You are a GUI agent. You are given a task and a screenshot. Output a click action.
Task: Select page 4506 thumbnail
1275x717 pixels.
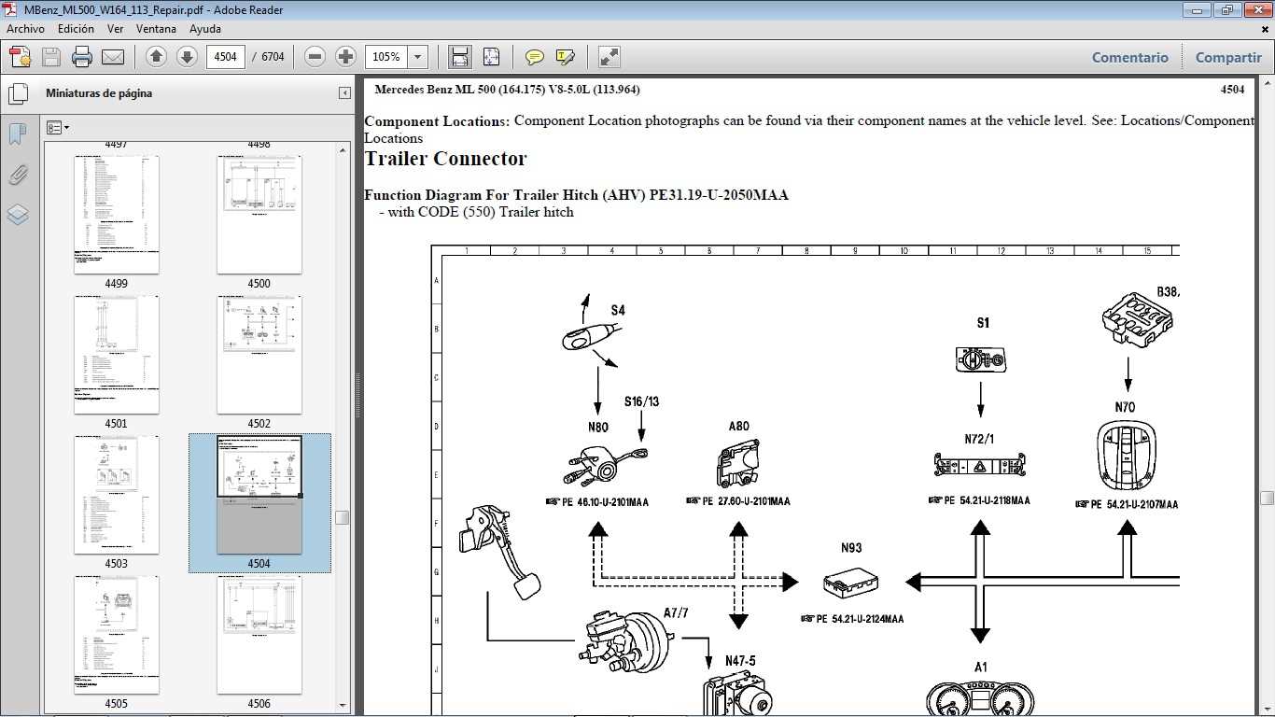tap(259, 635)
